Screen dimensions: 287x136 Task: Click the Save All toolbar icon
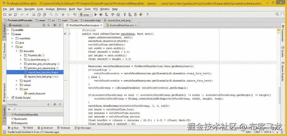(x=10, y=15)
